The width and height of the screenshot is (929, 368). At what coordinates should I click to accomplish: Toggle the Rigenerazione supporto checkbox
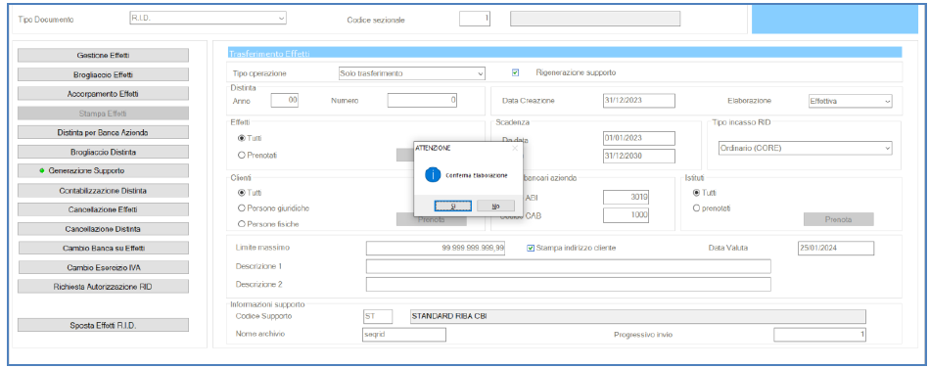(x=516, y=72)
